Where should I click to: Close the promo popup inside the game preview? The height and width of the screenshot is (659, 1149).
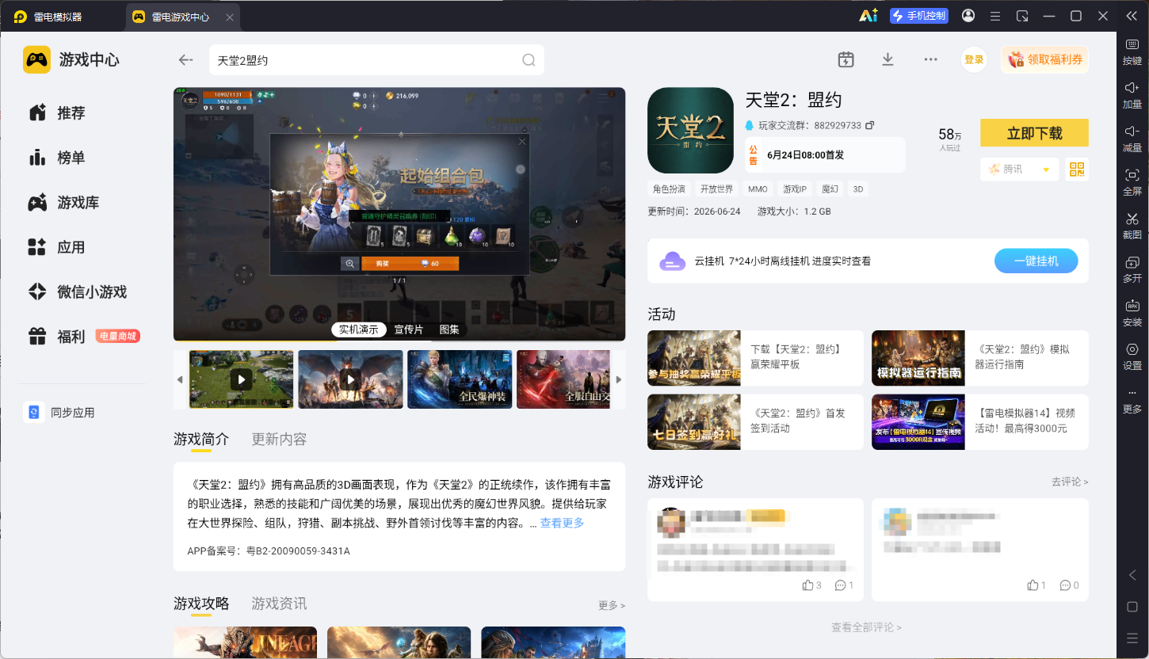521,142
